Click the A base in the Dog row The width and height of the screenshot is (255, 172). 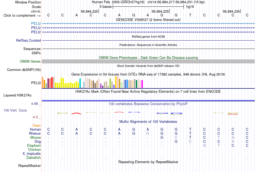233,142
